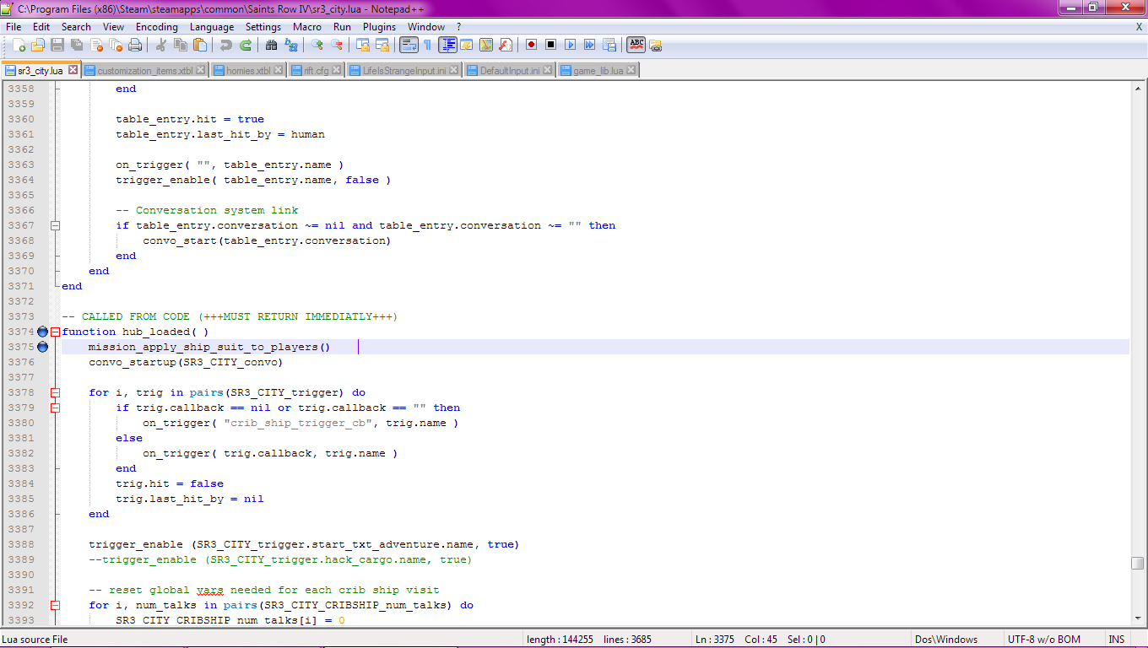
Task: Toggle synchronized horizontal scrolling icon
Action: point(382,45)
